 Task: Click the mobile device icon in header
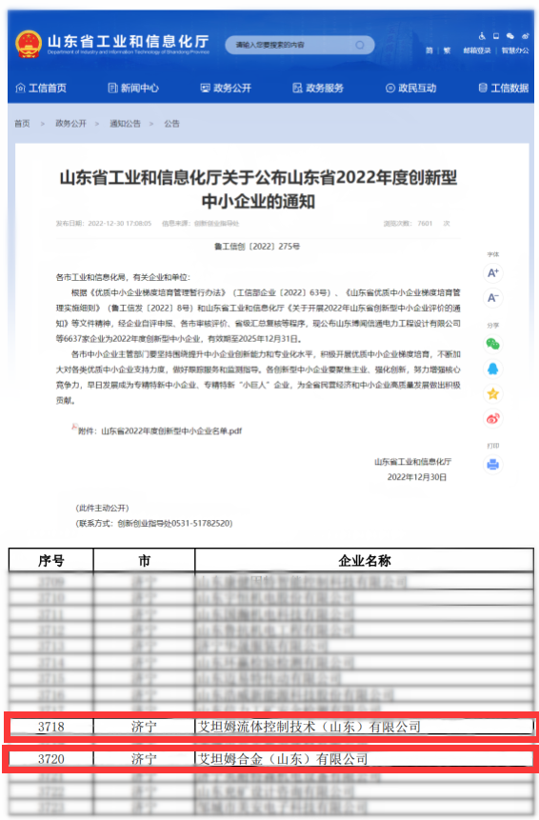point(496,36)
